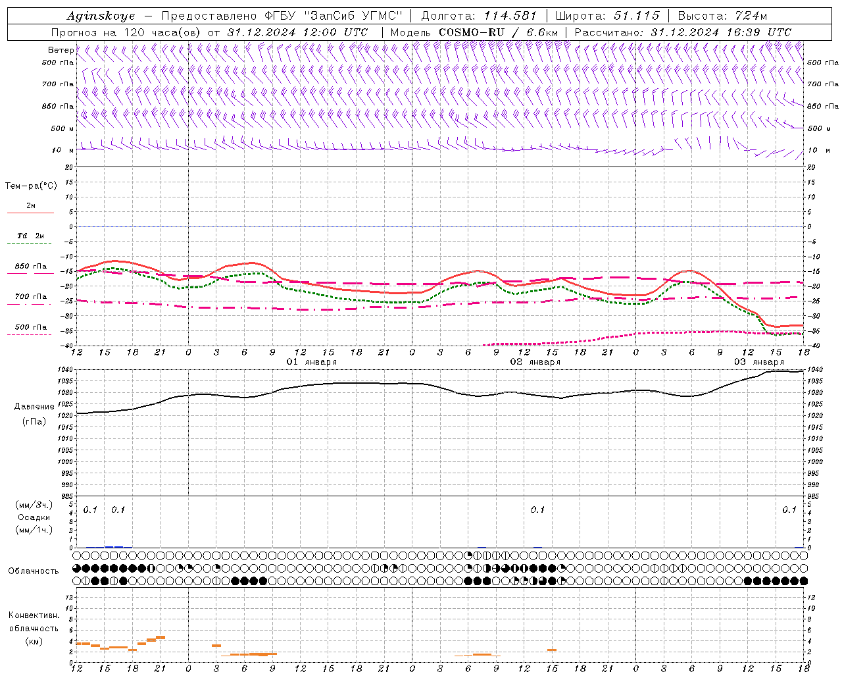This screenshot has width=842, height=674.
Task: Click the Облачность cloud cover label
Action: [34, 571]
